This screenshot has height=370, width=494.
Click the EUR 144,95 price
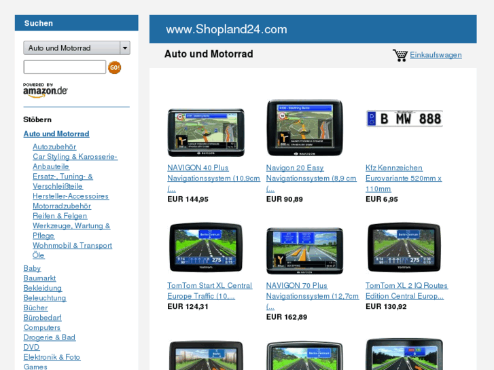point(188,200)
